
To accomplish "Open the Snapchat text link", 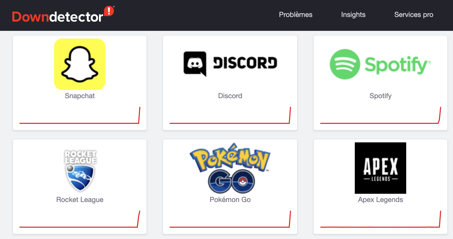I will pyautogui.click(x=80, y=96).
